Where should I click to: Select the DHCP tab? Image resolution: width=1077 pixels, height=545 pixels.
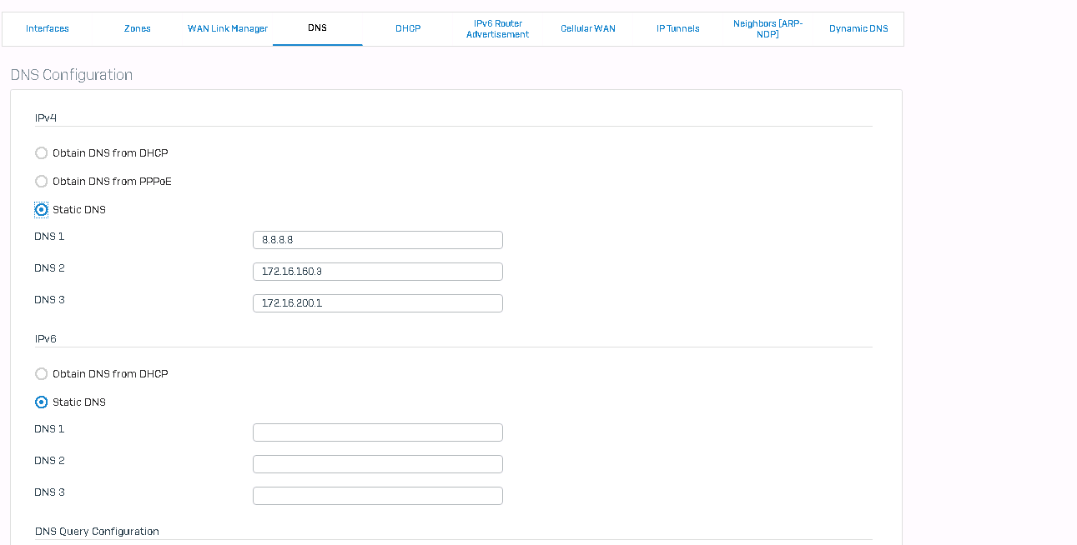(x=408, y=28)
